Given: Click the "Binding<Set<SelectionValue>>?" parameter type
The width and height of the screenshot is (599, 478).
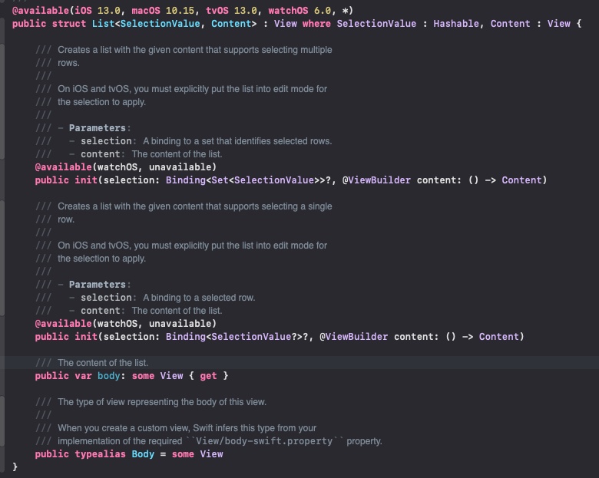Looking at the screenshot, I should (248, 180).
